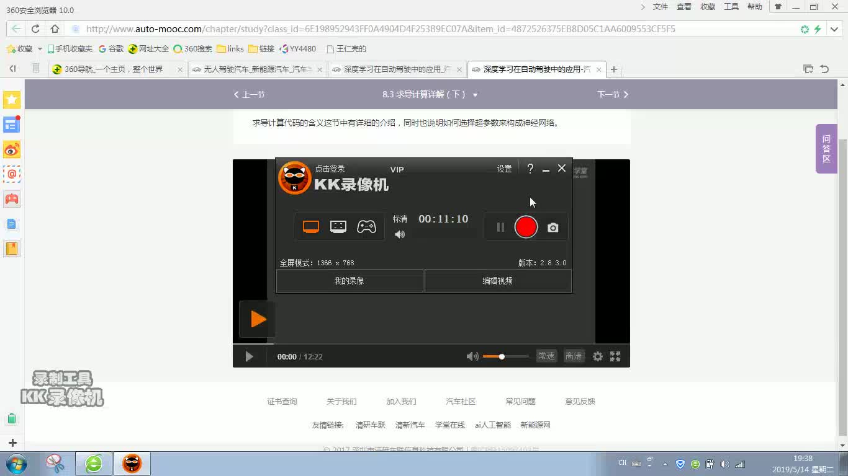The height and width of the screenshot is (476, 848).
Task: Open the 文件 menu
Action: pyautogui.click(x=661, y=7)
